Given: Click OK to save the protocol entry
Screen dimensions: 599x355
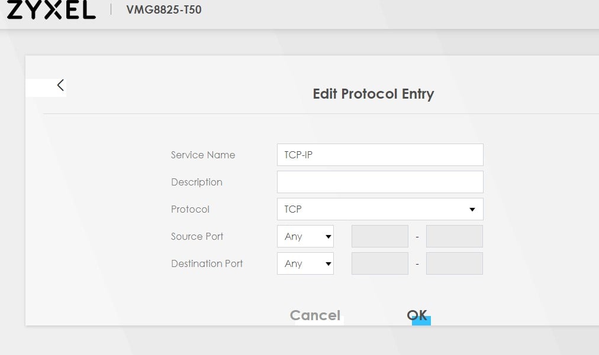Looking at the screenshot, I should (417, 315).
